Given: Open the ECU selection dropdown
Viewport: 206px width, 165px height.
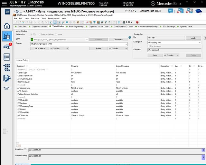Looking at the screenshot, I should (87, 39).
